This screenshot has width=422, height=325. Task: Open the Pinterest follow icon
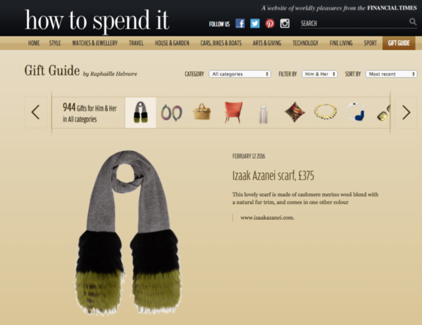click(270, 23)
